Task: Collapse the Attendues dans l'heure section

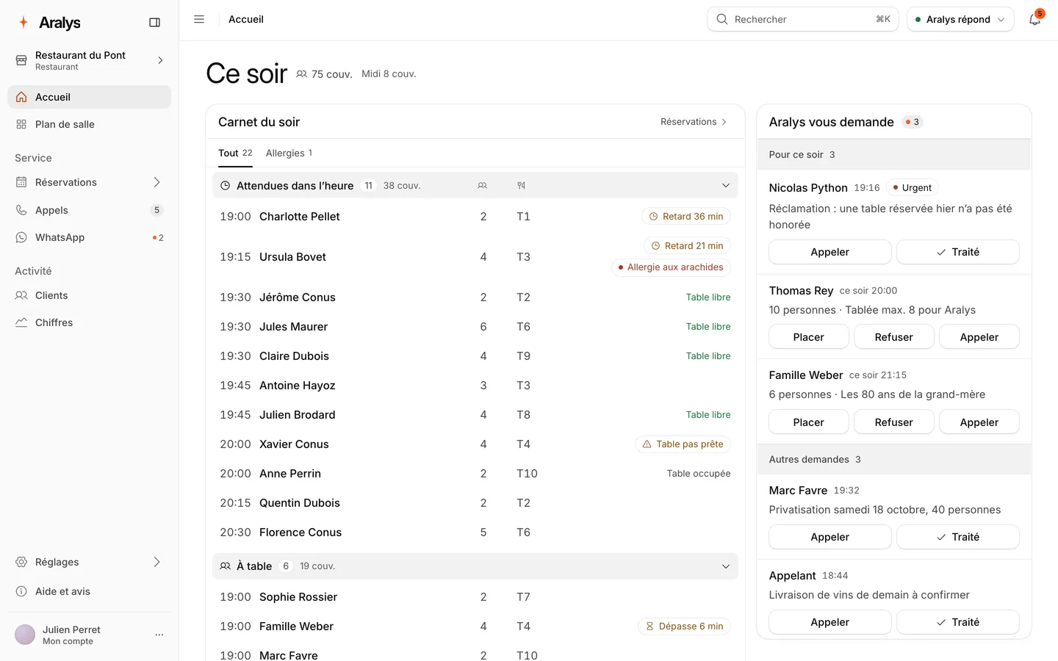Action: [726, 186]
